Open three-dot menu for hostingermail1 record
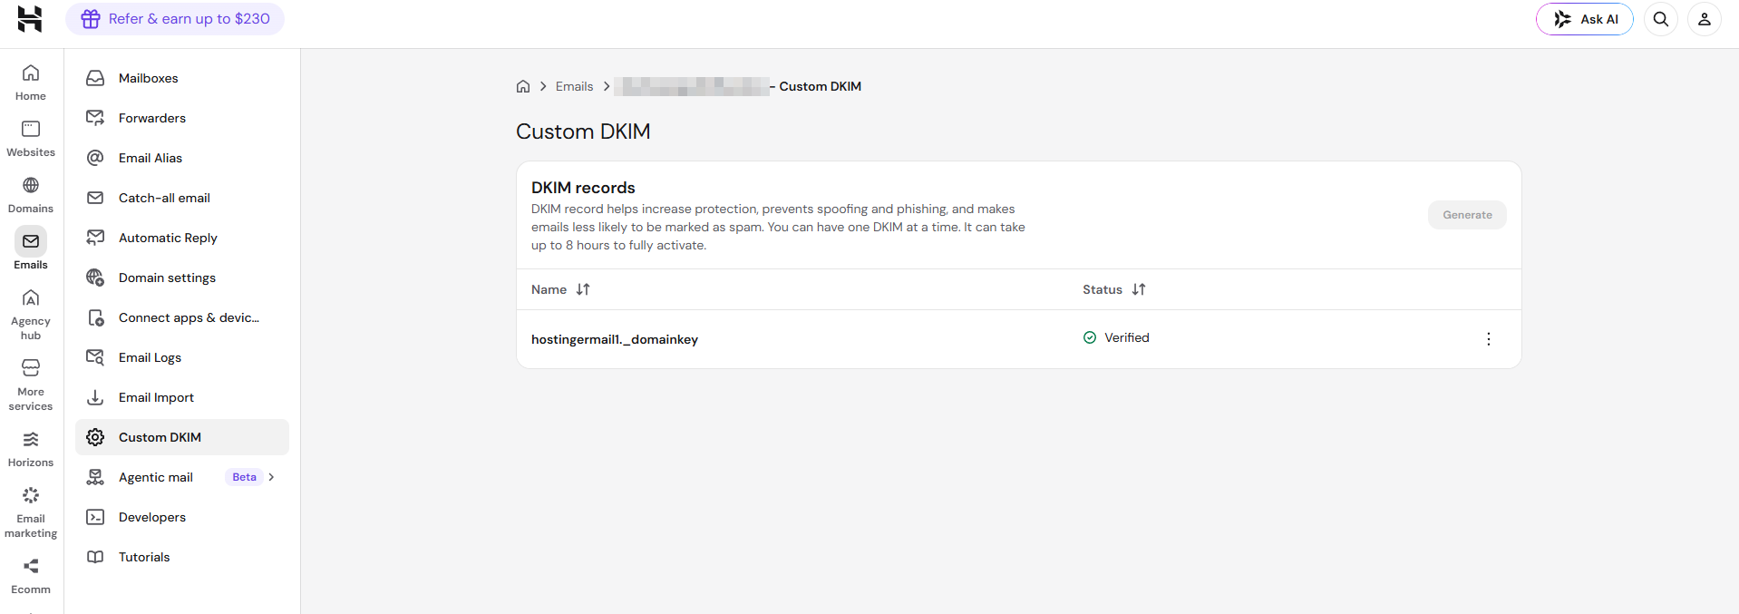 coord(1488,339)
